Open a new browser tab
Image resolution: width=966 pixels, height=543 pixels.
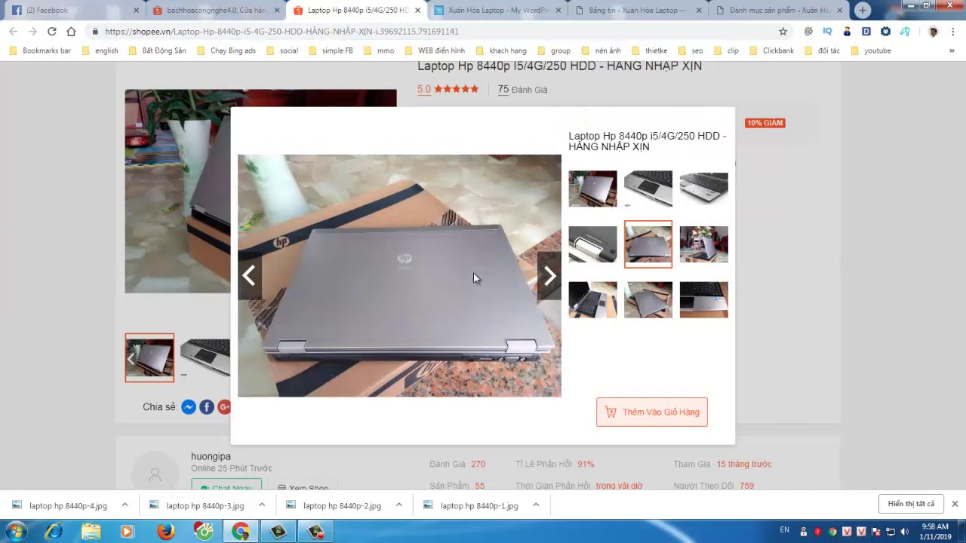tap(863, 11)
